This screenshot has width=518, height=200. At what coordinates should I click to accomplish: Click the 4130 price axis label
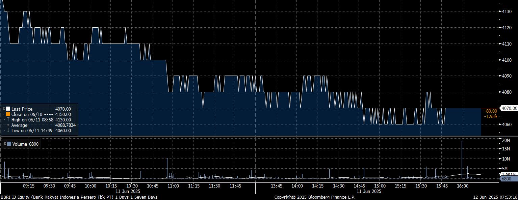coord(507,11)
